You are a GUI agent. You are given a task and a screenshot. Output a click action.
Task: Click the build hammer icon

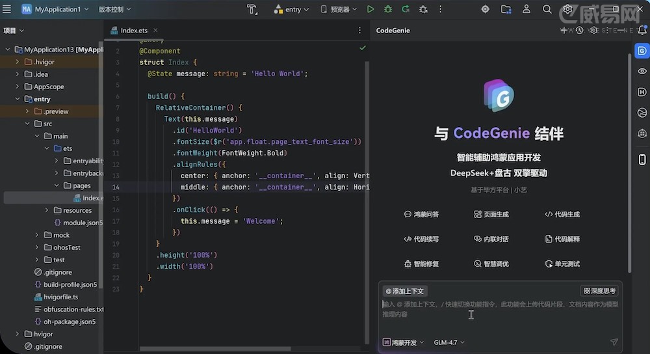(x=252, y=9)
